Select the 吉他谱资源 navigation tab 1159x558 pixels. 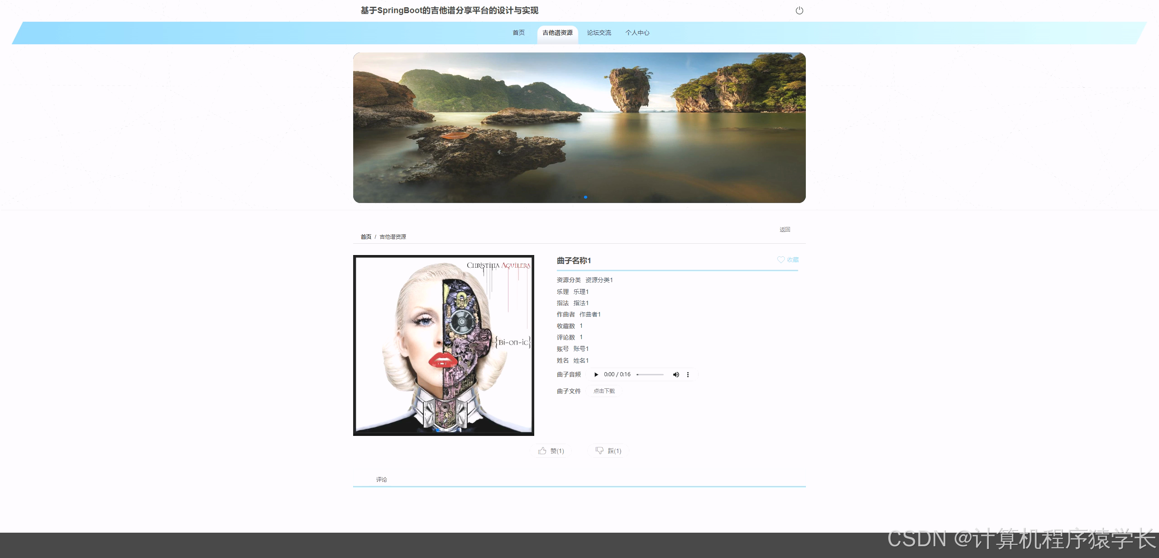[x=557, y=33]
